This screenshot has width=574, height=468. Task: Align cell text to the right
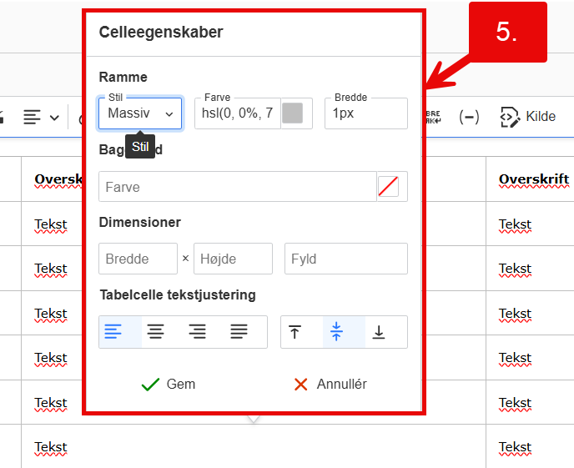coord(197,332)
